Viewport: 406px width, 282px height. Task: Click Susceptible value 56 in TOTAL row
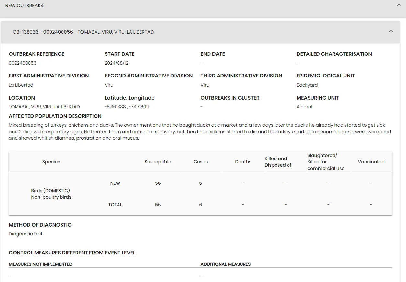click(158, 205)
